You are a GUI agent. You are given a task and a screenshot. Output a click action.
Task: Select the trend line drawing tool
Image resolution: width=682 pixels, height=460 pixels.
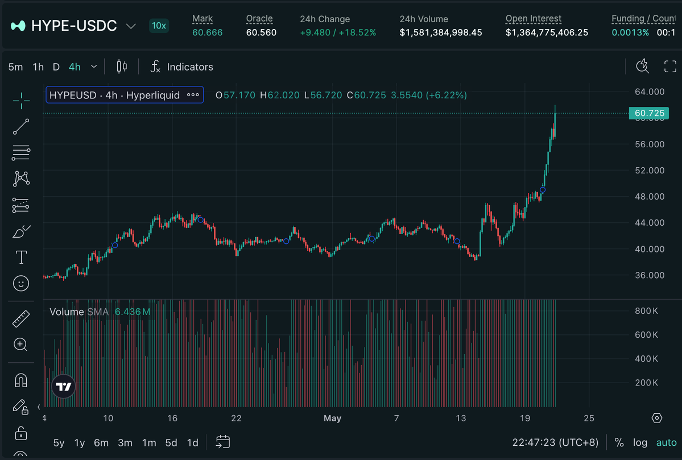(x=21, y=127)
